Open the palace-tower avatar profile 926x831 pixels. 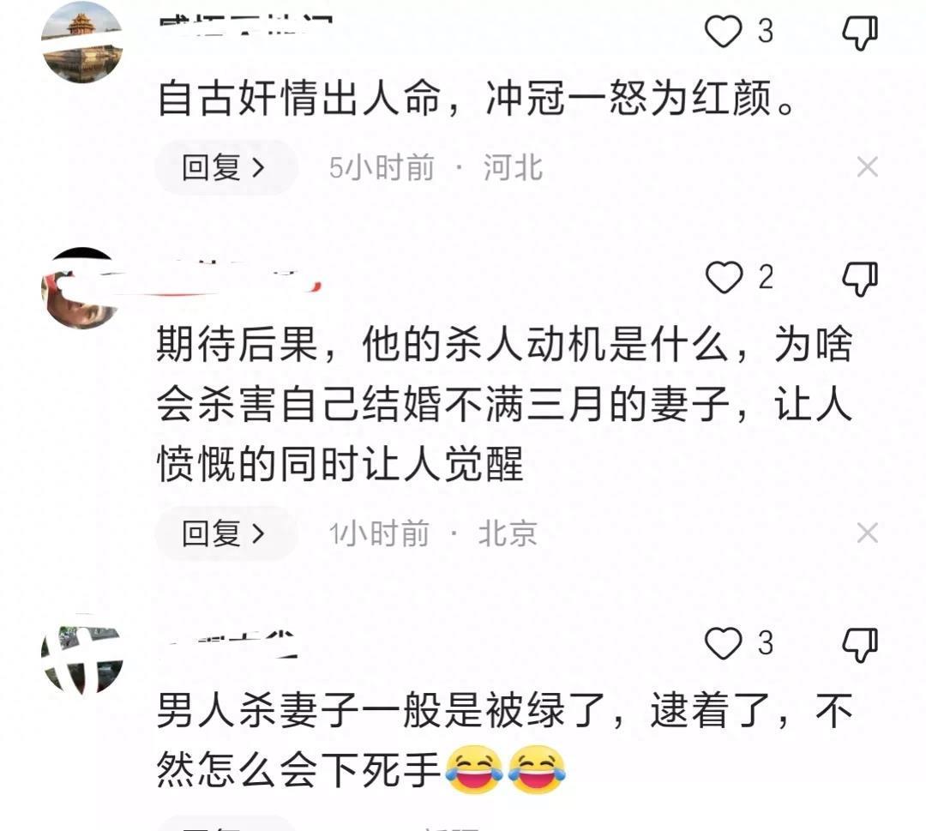click(82, 43)
